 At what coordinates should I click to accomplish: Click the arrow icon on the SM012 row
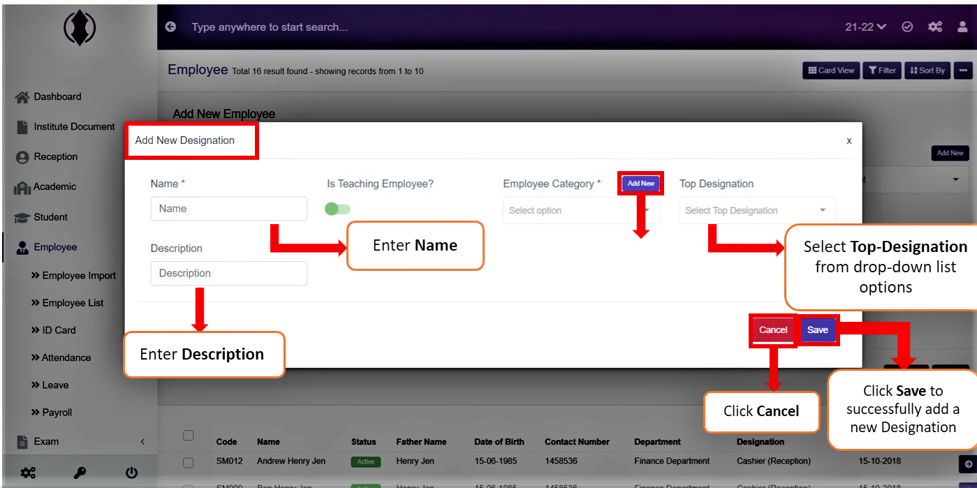(x=968, y=464)
